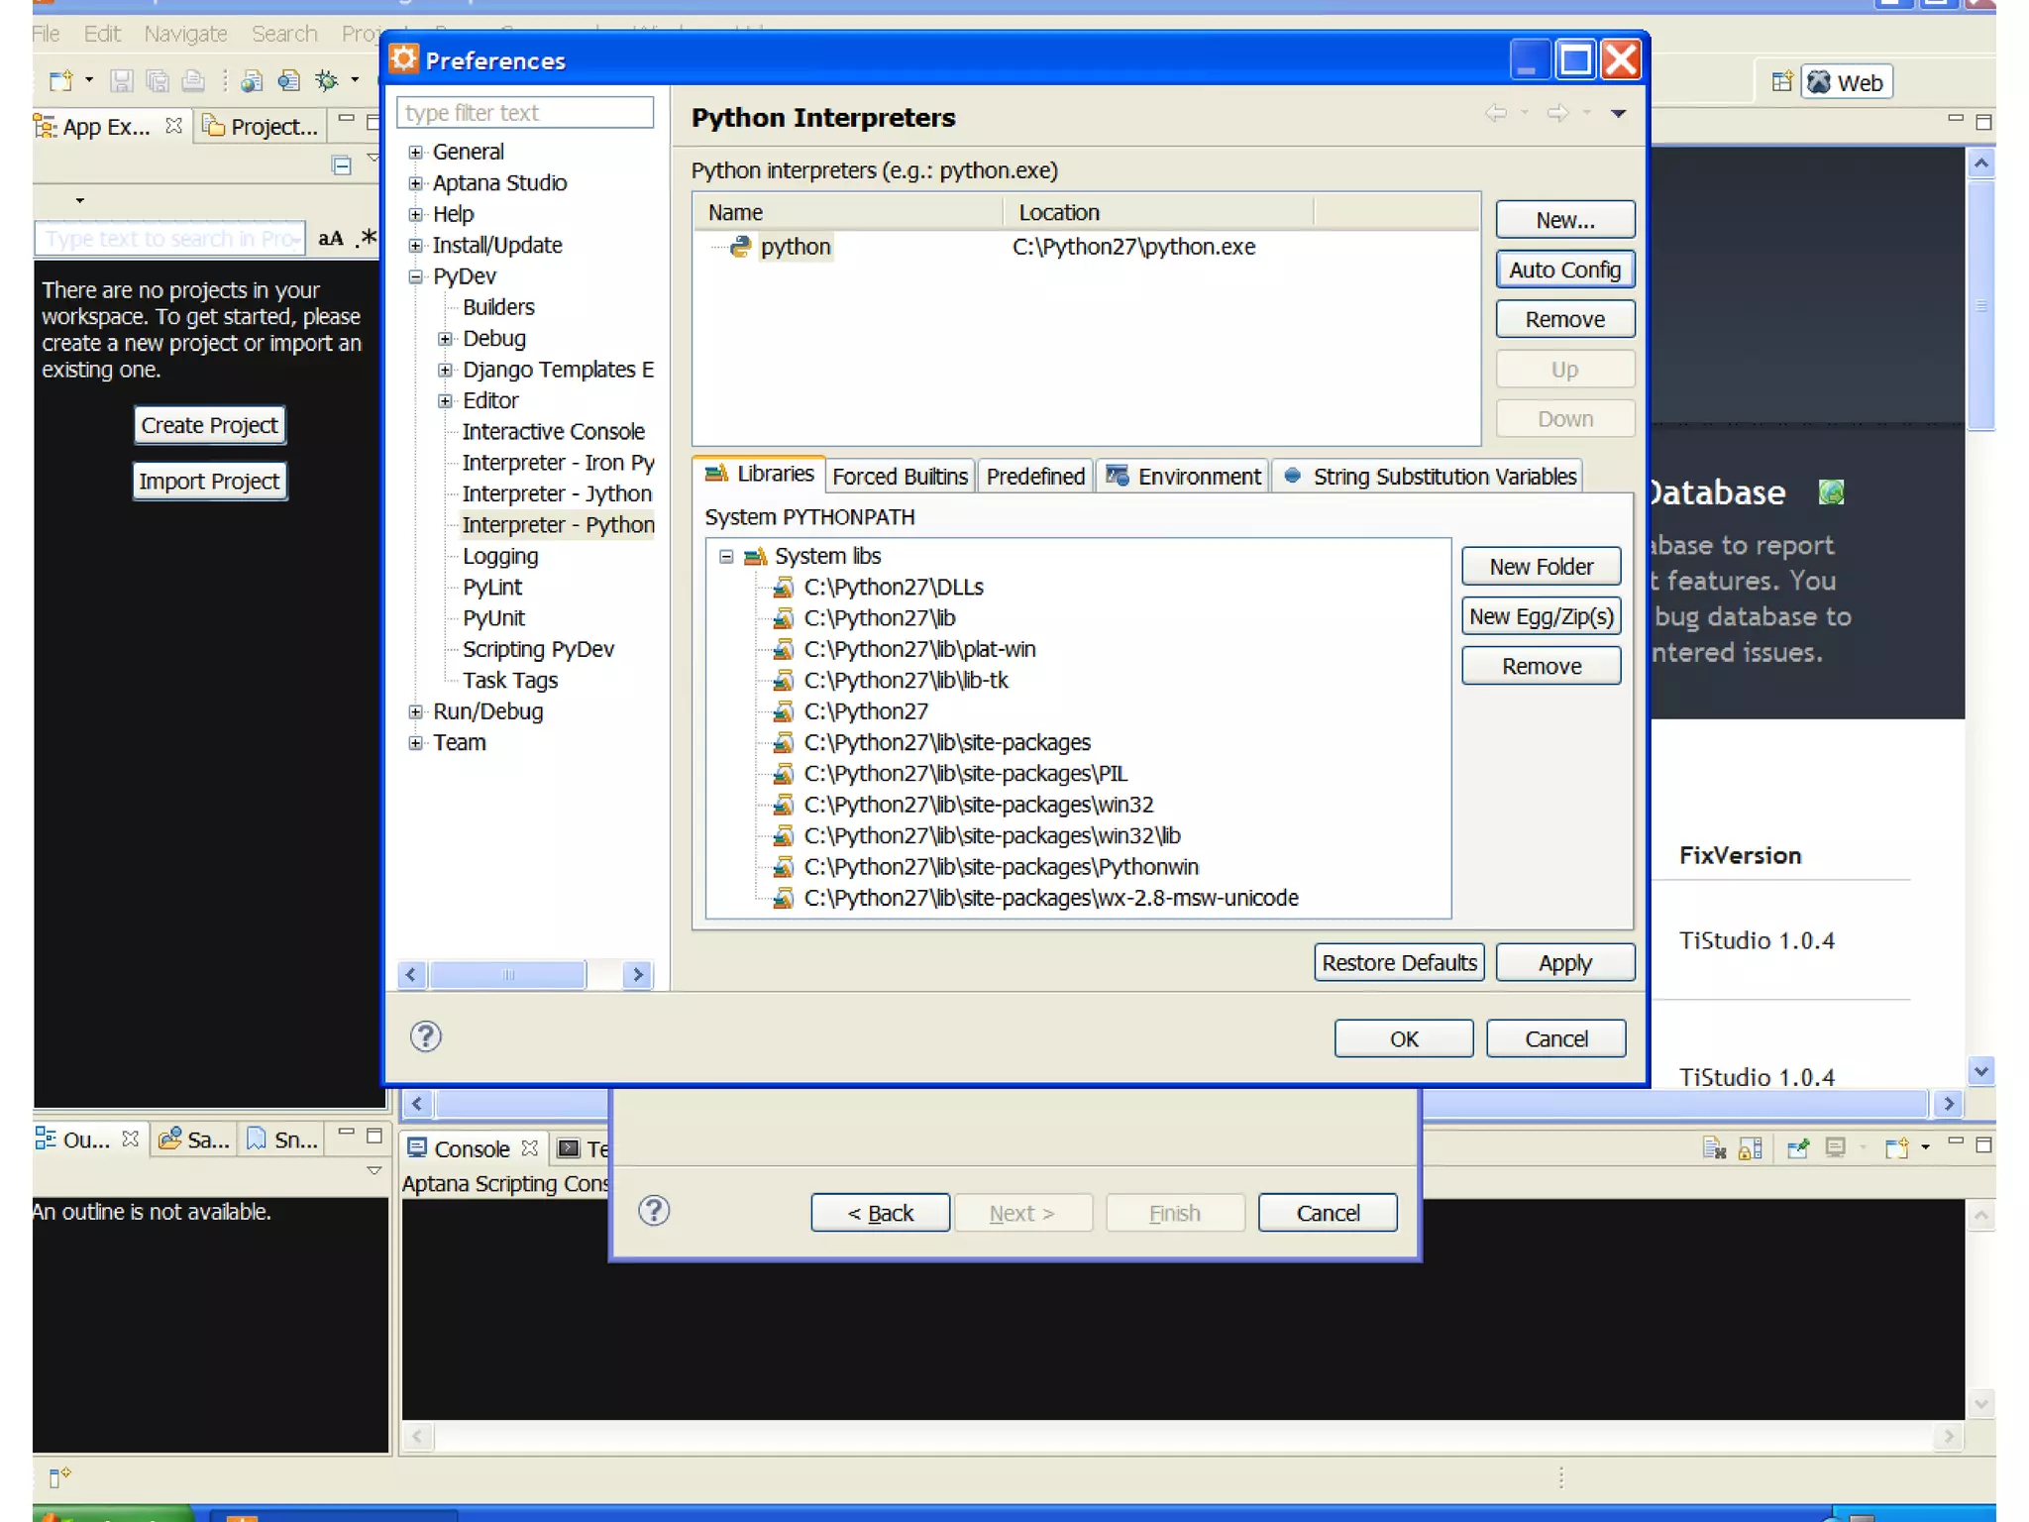Click the Import Project button
The width and height of the screenshot is (2029, 1522).
click(209, 482)
